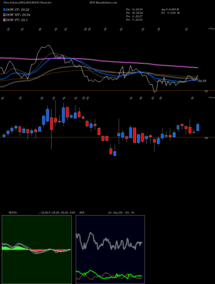The width and height of the screenshot is (215, 284).
Task: Click the last blue candlestick on the right
Action: coord(198,127)
